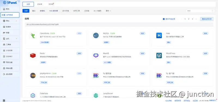Go to previous page arrow in pagination

pyautogui.click(x=181, y=19)
